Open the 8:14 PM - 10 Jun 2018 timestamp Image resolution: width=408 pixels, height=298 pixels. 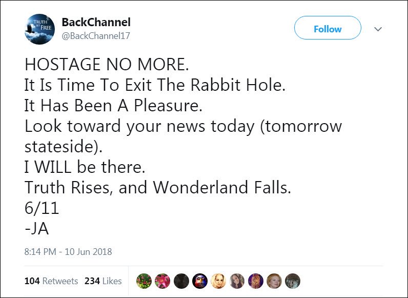point(68,251)
